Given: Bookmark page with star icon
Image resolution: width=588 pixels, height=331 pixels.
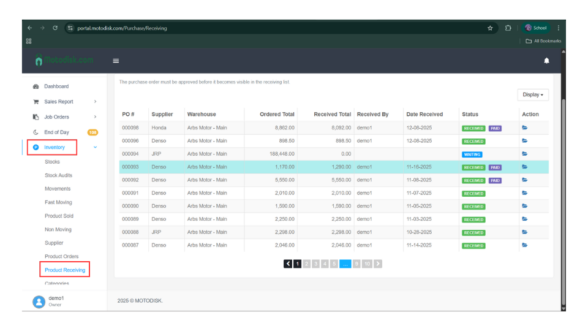Looking at the screenshot, I should click(x=490, y=28).
